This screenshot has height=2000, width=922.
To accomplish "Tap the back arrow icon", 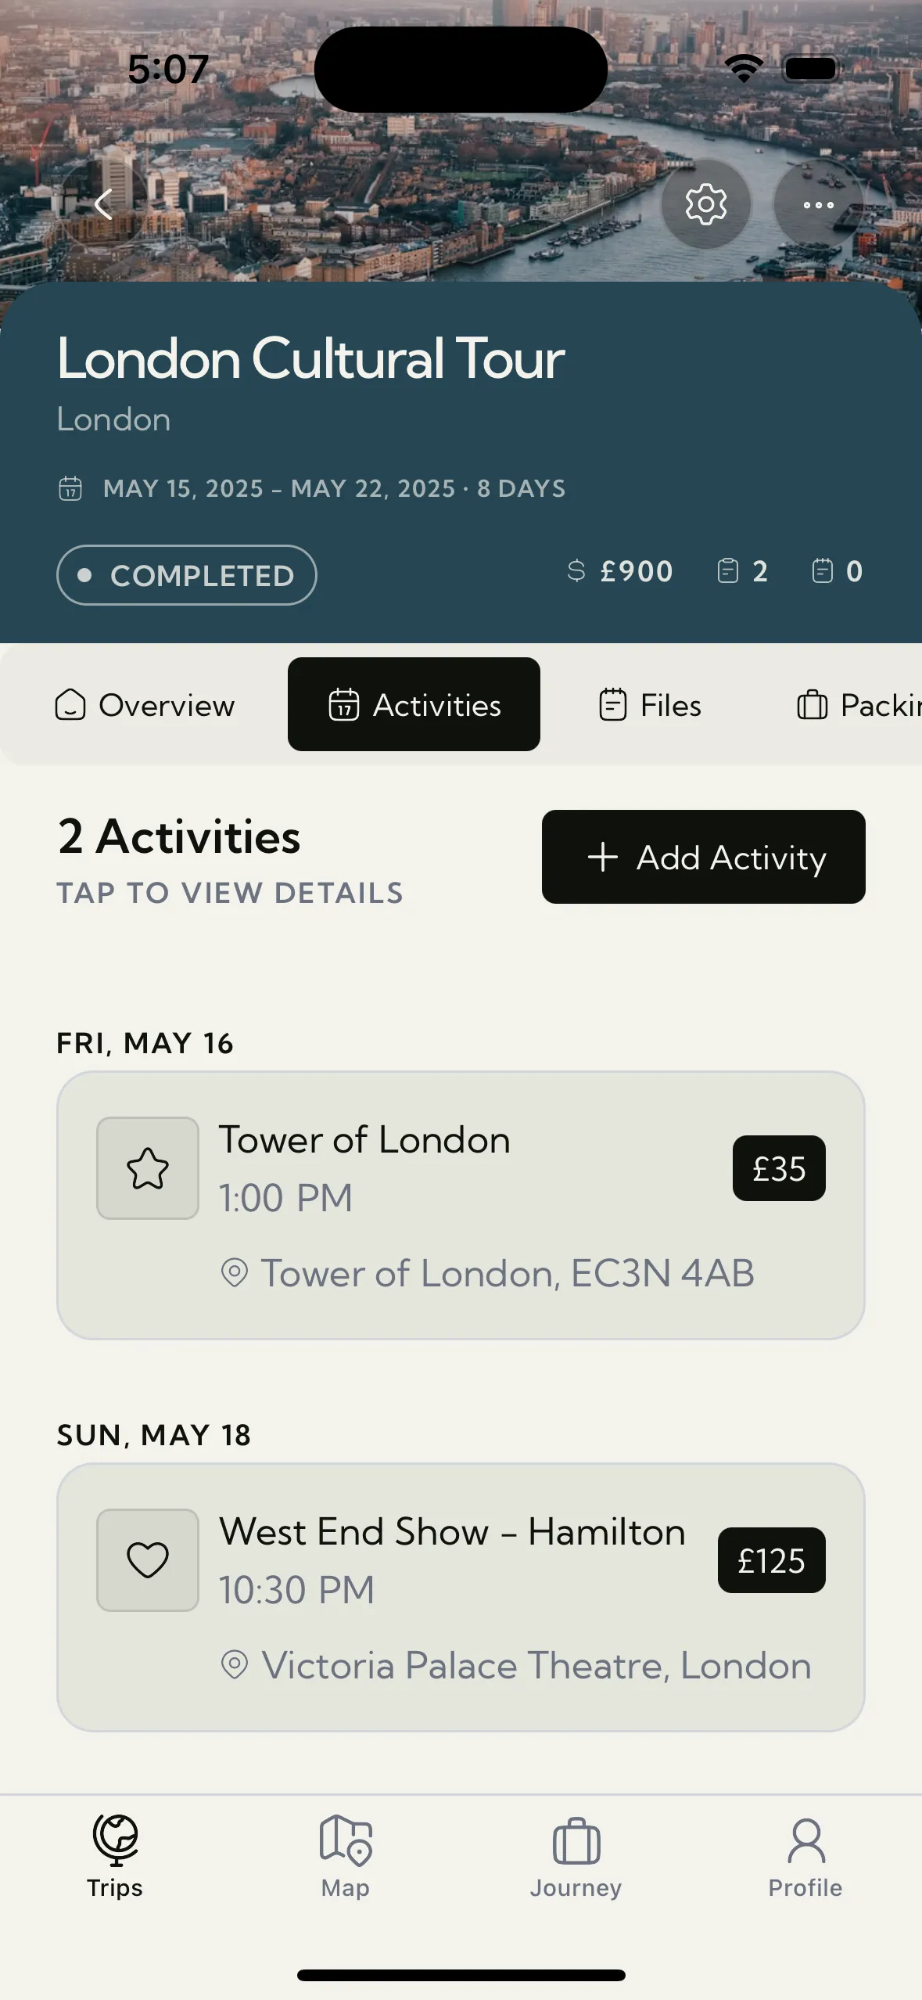I will pos(103,205).
